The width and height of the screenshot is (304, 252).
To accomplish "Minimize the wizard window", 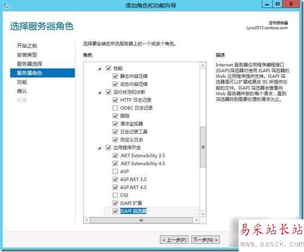I will tap(267, 4).
